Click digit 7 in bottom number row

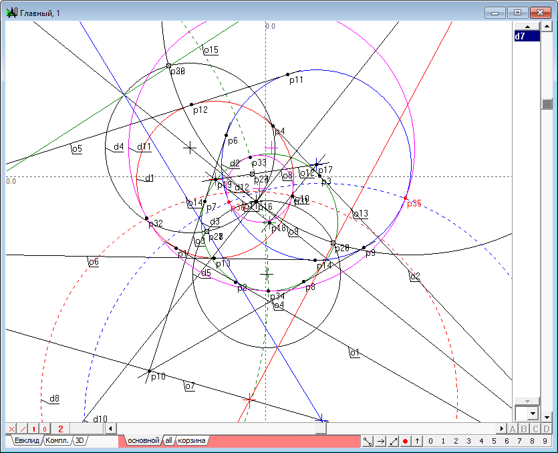click(519, 441)
